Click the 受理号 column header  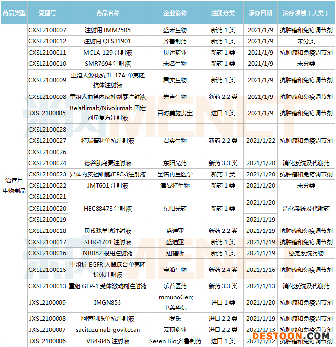47,13
